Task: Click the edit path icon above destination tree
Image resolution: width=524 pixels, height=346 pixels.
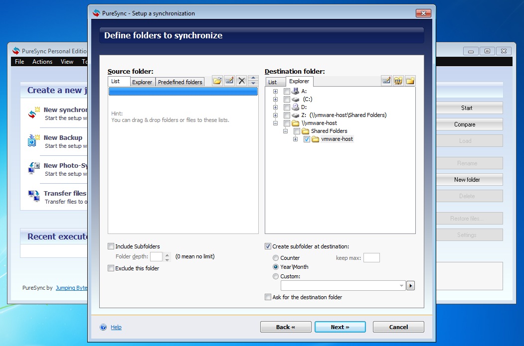Action: click(x=386, y=81)
